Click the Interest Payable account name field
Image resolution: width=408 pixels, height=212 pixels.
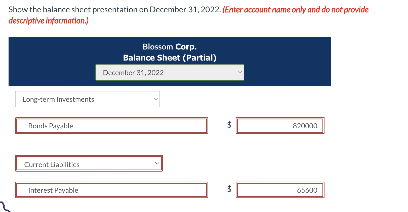point(111,190)
